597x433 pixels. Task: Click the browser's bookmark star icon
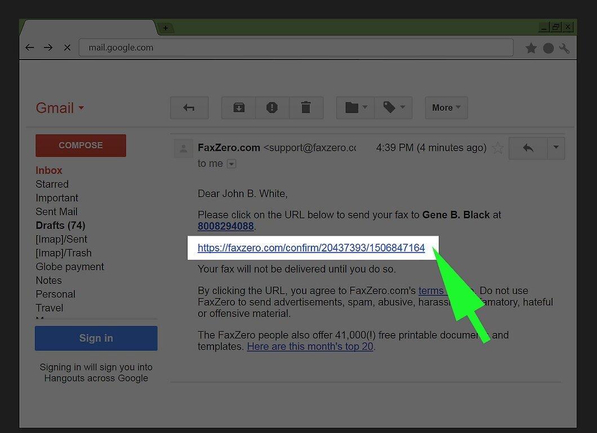pyautogui.click(x=531, y=48)
